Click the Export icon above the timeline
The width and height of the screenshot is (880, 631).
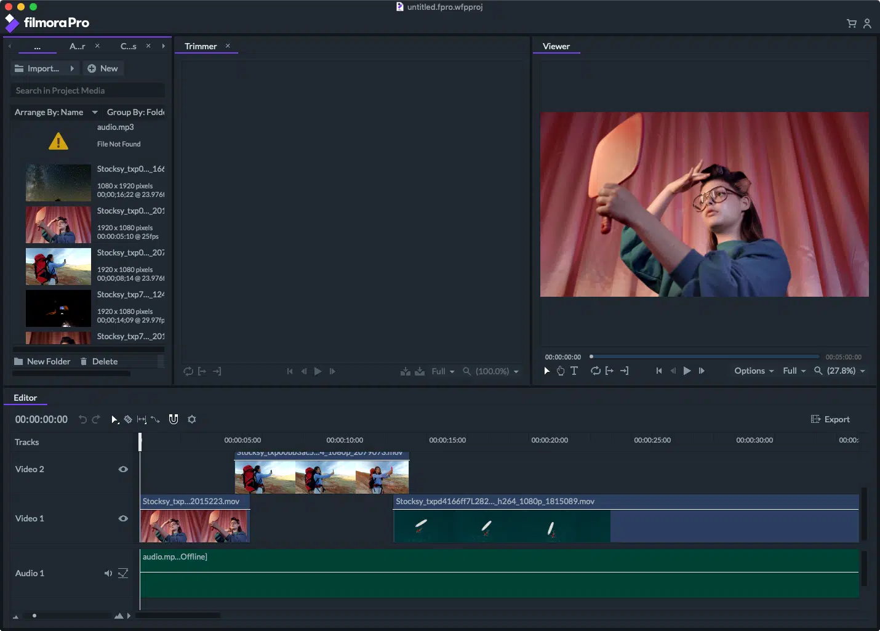coord(815,419)
